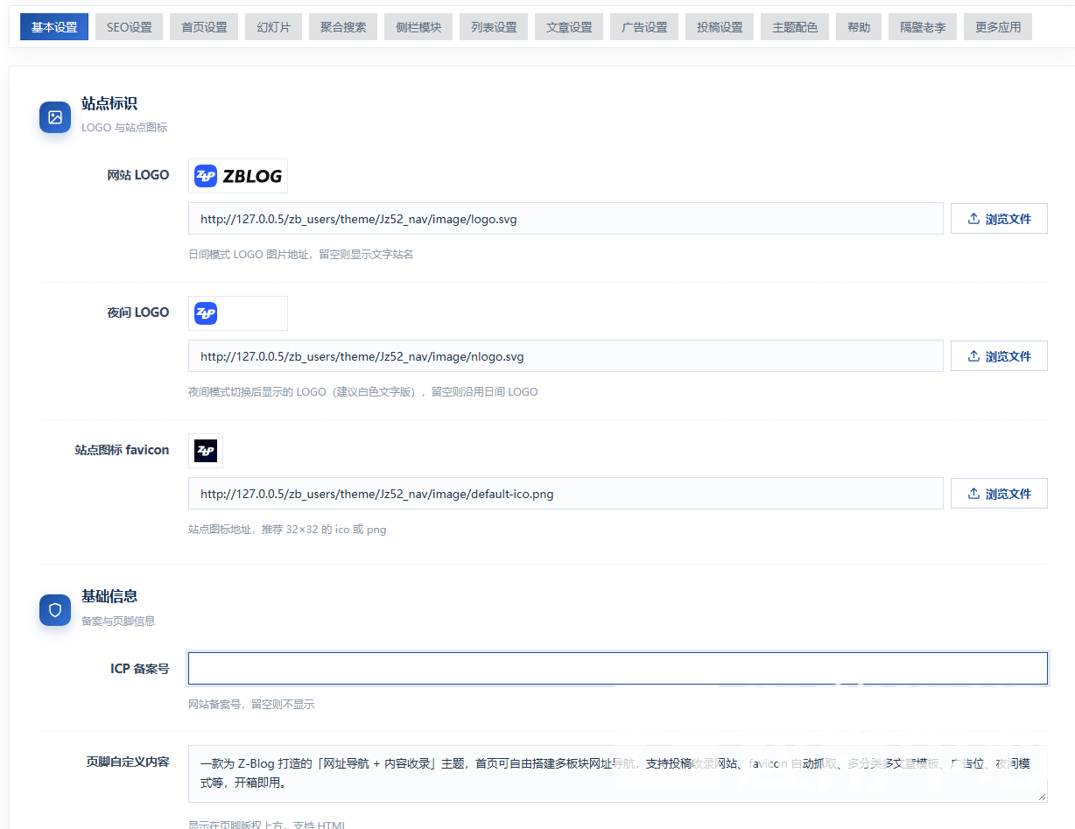Focus the favicon URL input field
This screenshot has height=829, width=1075.
[566, 494]
